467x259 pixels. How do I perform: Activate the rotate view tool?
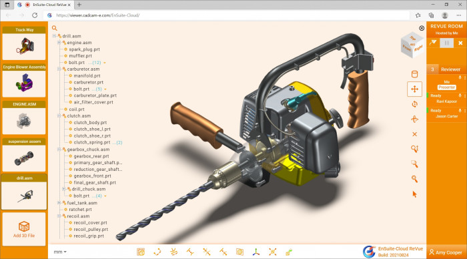(x=414, y=104)
